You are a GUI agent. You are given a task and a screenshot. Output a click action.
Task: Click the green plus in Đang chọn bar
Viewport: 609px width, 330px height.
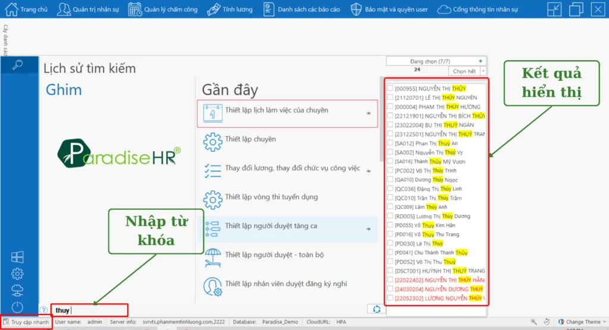pyautogui.click(x=481, y=61)
